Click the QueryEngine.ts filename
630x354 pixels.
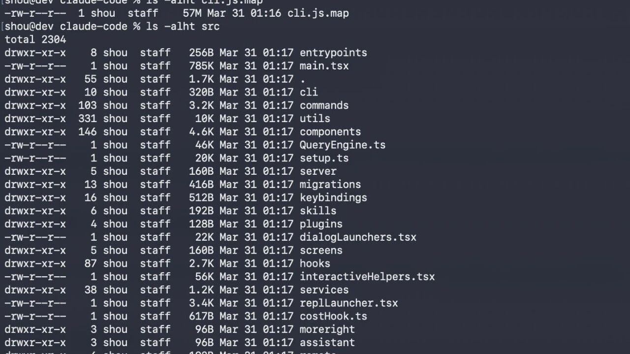343,145
